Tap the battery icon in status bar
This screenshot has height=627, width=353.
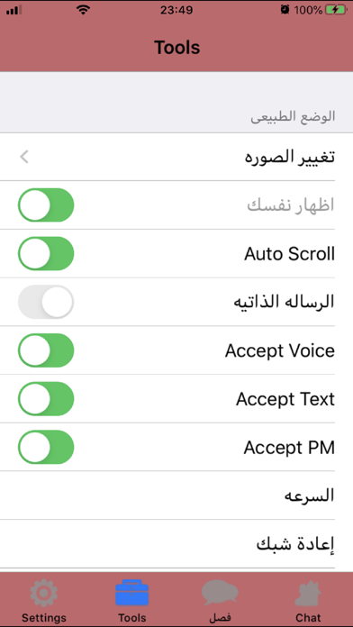point(335,10)
